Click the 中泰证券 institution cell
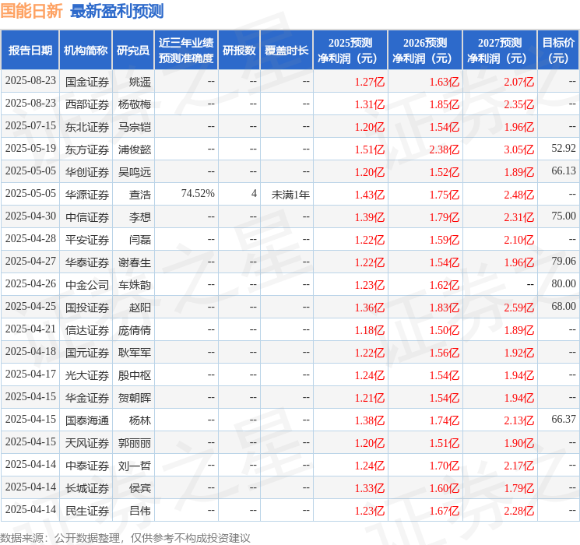This screenshot has height=545, width=580. click(x=87, y=466)
